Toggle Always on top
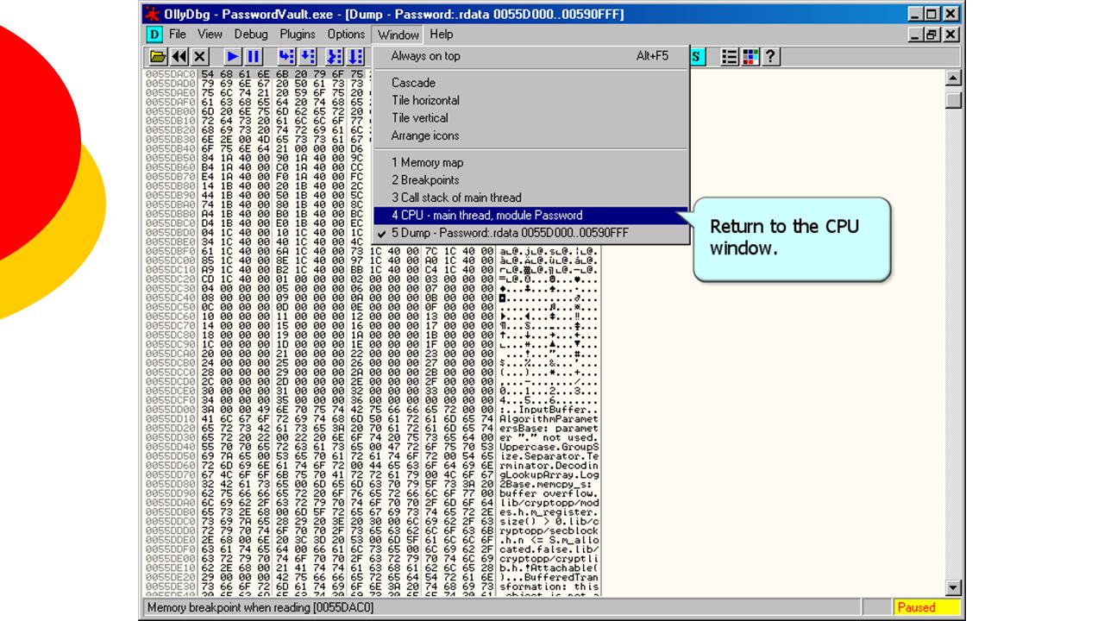Screen dimensions: 1104x621 click(531, 56)
